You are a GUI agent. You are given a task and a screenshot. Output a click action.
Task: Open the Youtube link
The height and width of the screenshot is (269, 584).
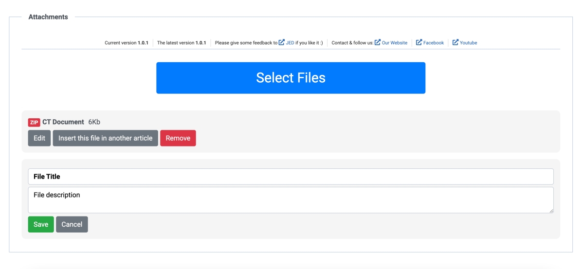pyautogui.click(x=468, y=43)
